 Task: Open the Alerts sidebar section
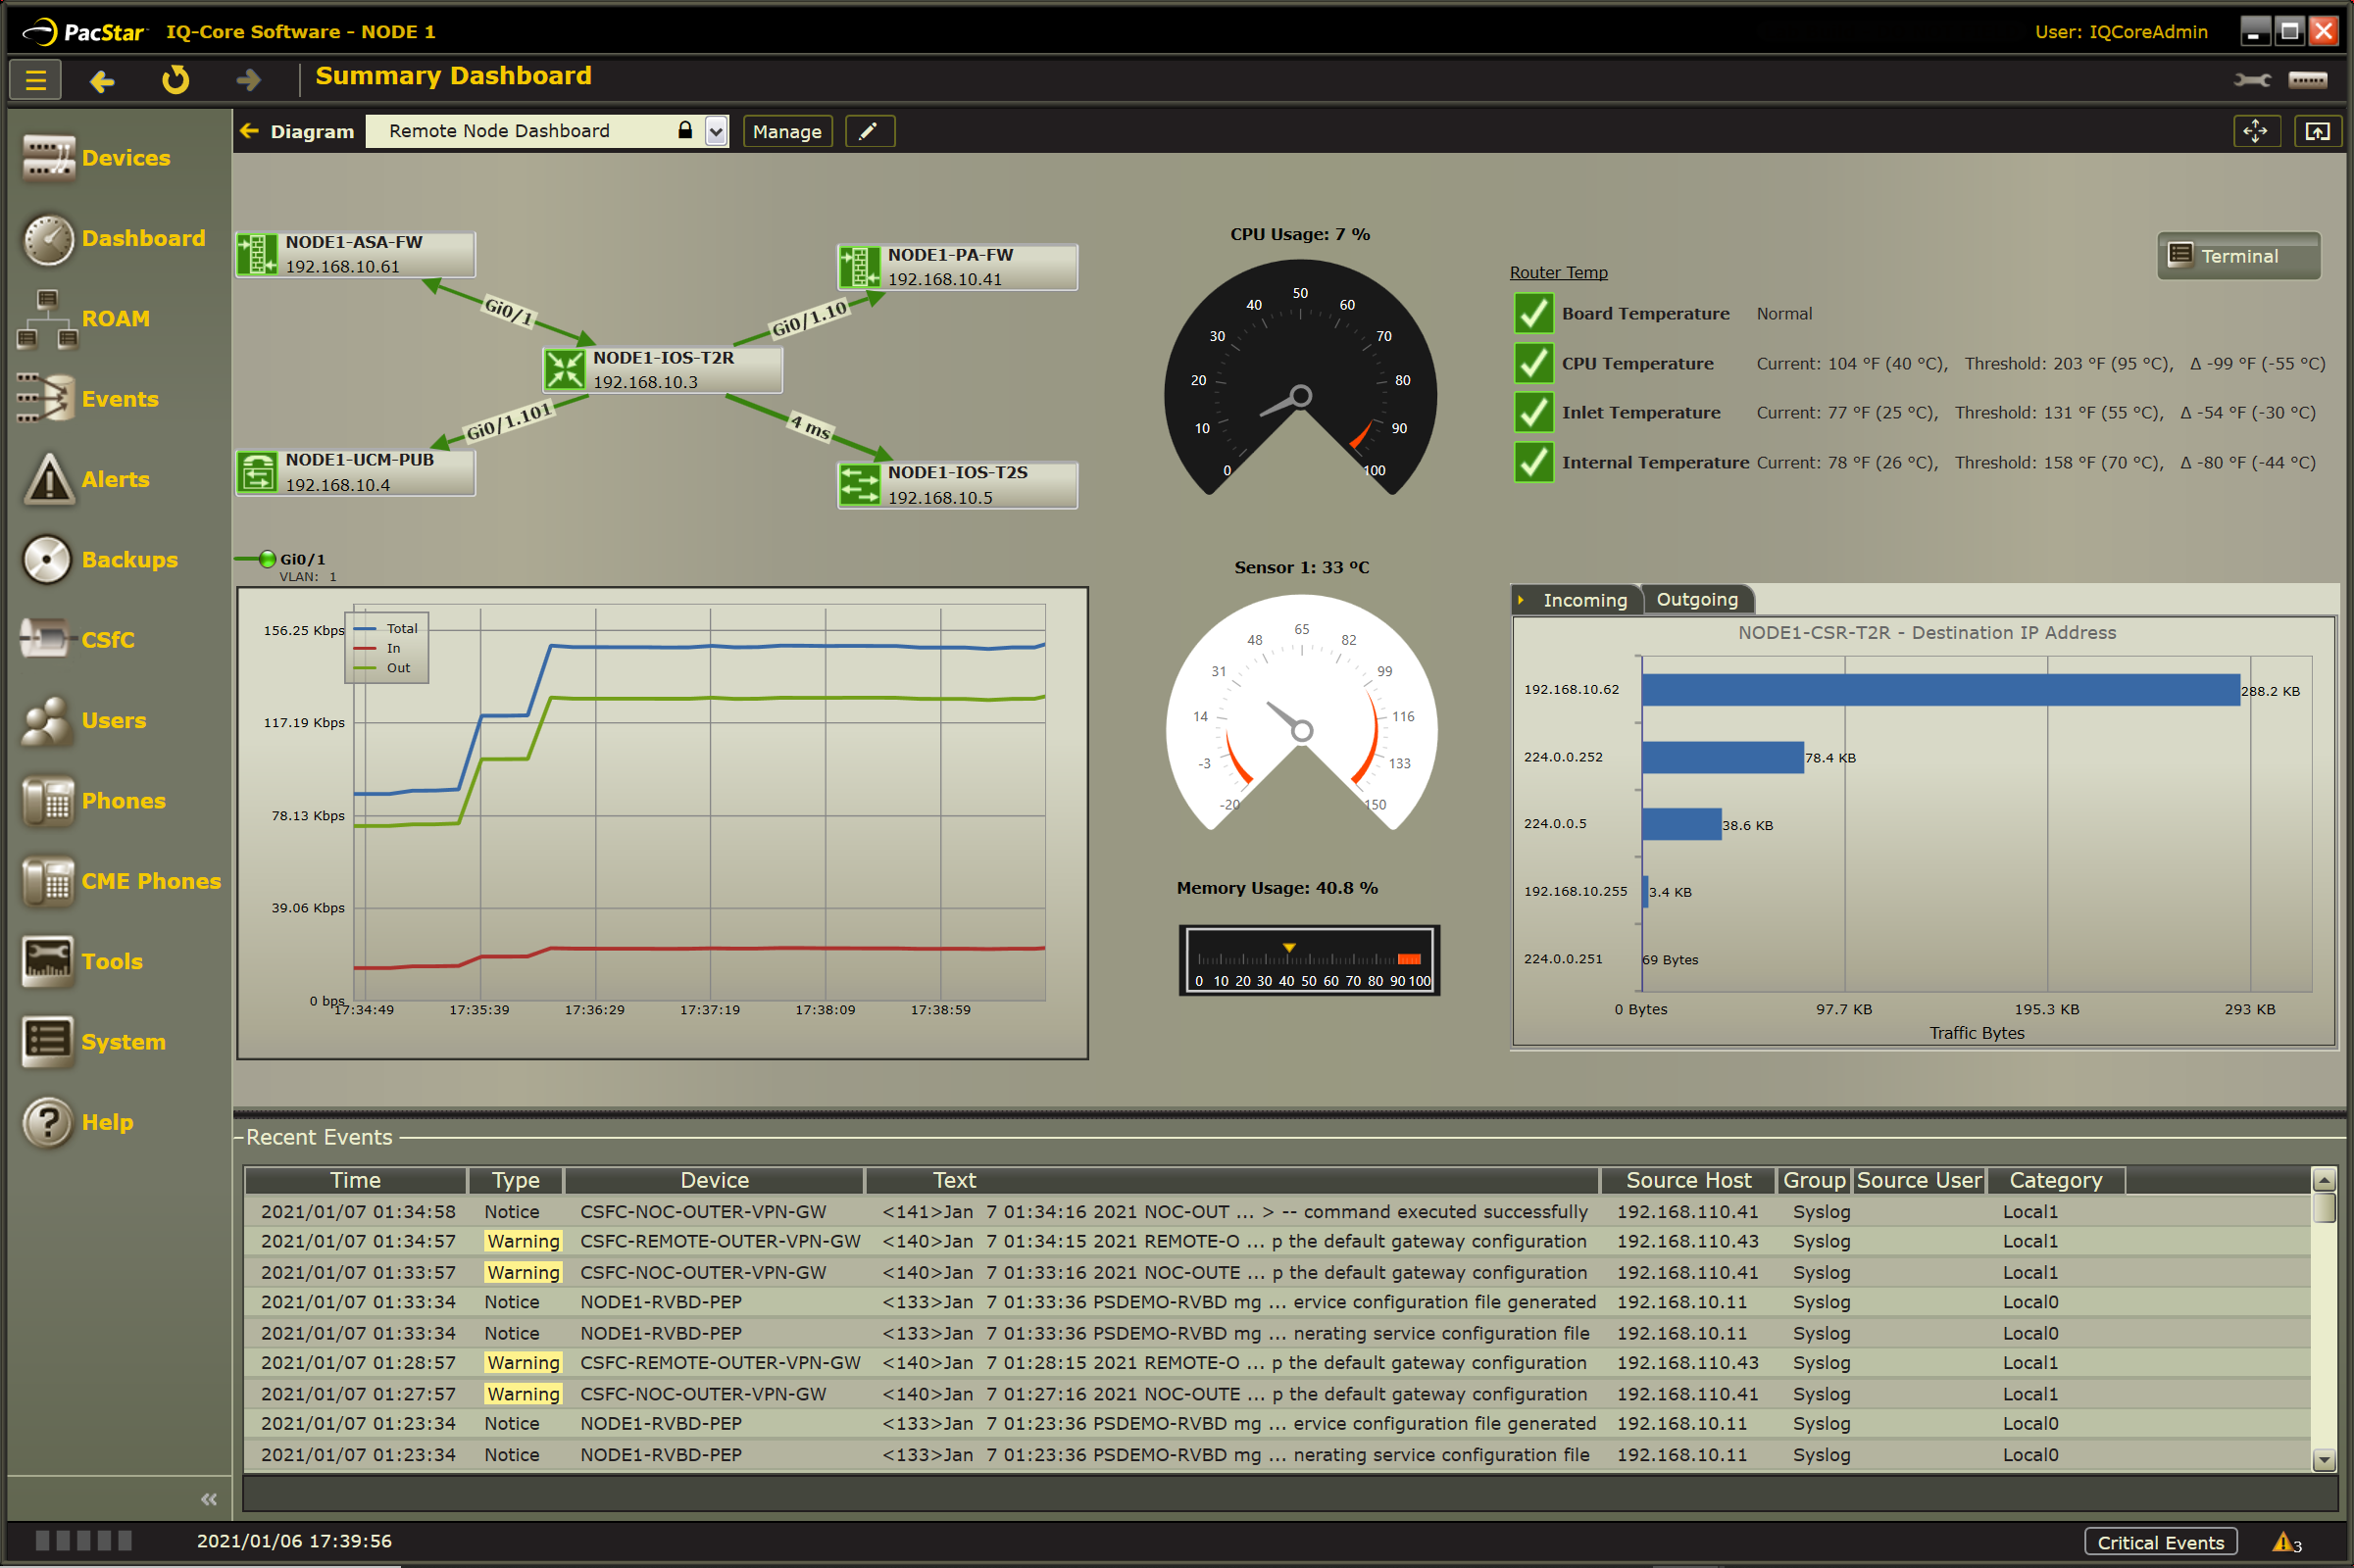pos(86,479)
